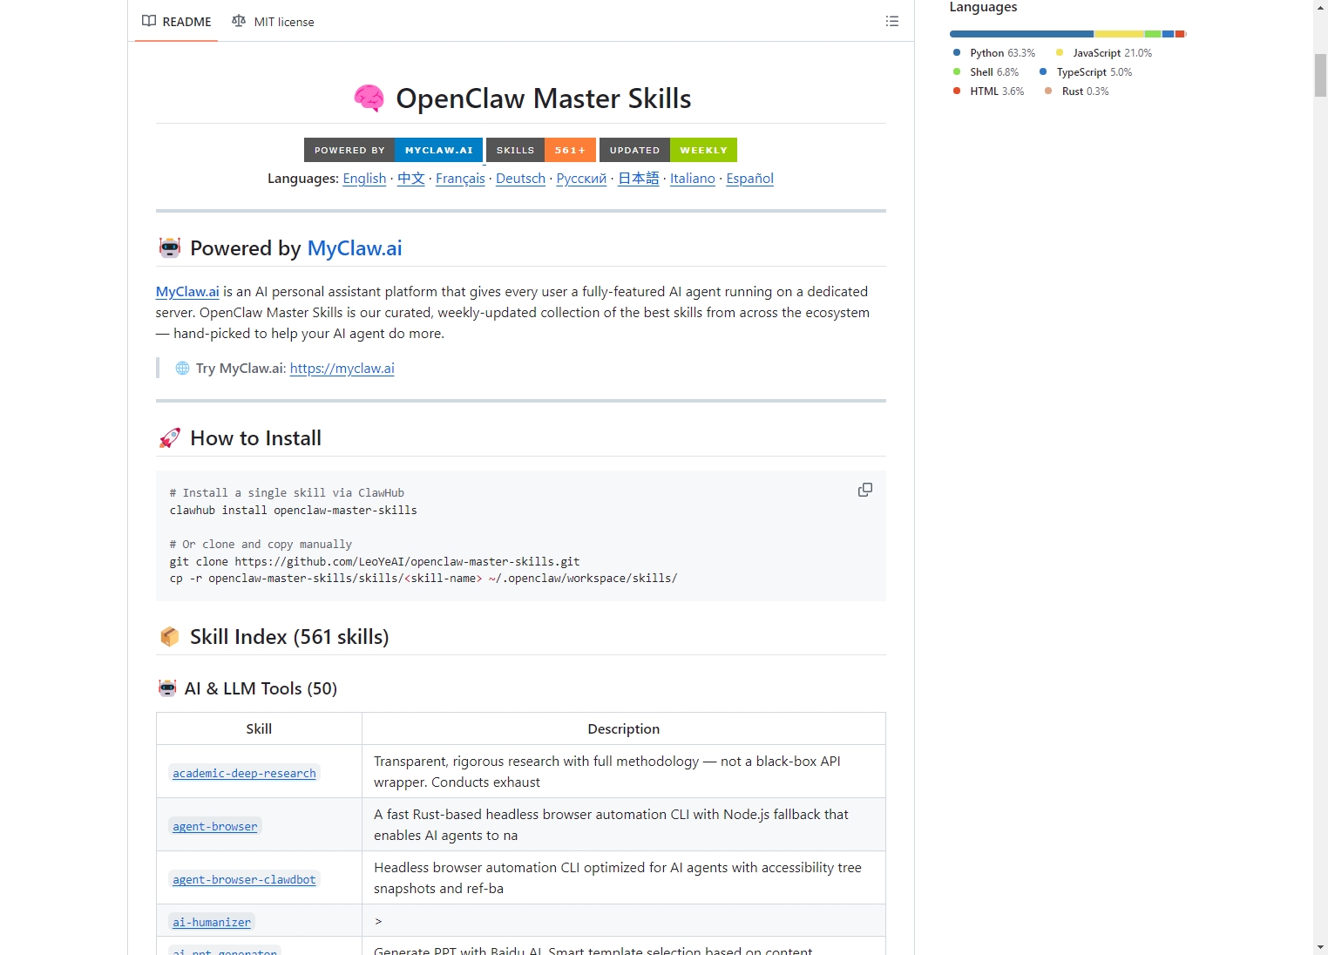Open MyClaw.ai link in the heading
Screen dimensions: 1328x955
pyautogui.click(x=355, y=248)
